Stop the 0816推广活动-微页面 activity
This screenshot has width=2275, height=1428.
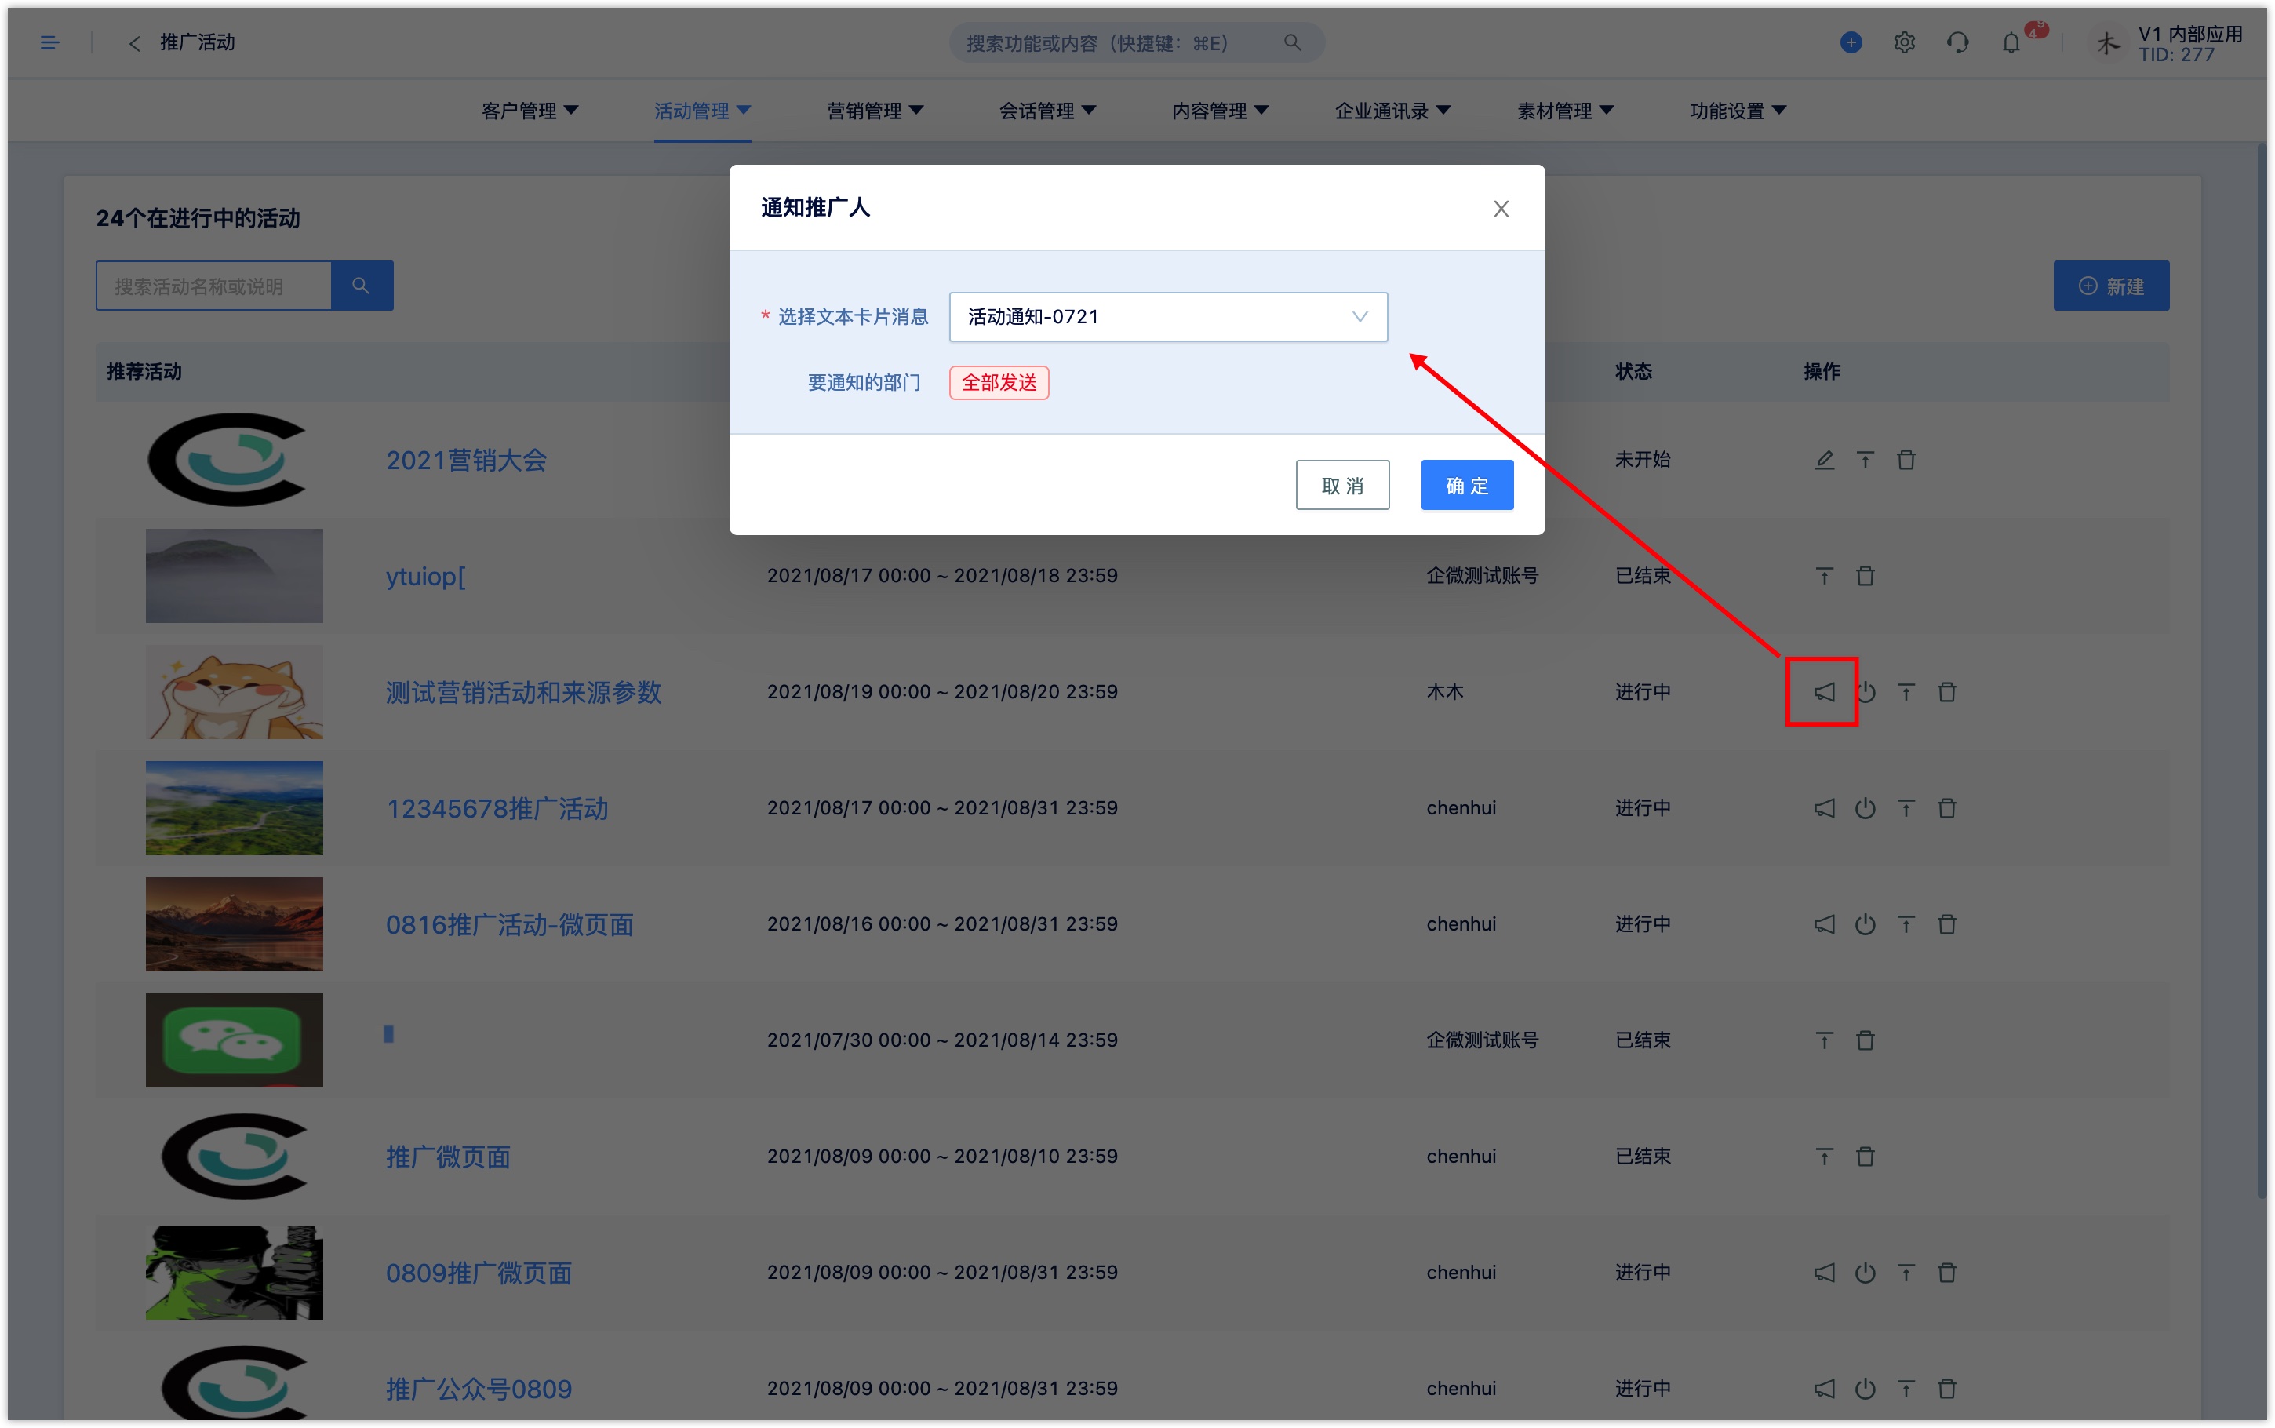click(1865, 924)
